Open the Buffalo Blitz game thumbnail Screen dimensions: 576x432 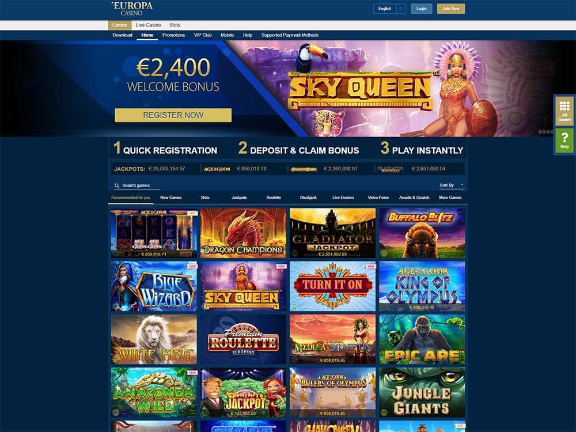pyautogui.click(x=422, y=233)
